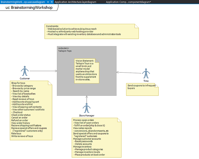Click the uc BrainstormingWorkshop diagram title
This screenshot has width=199, height=159.
(29, 7)
